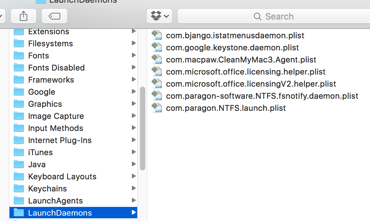The image size is (370, 221).
Task: Click the Image Capture folder icon
Action: click(x=19, y=116)
